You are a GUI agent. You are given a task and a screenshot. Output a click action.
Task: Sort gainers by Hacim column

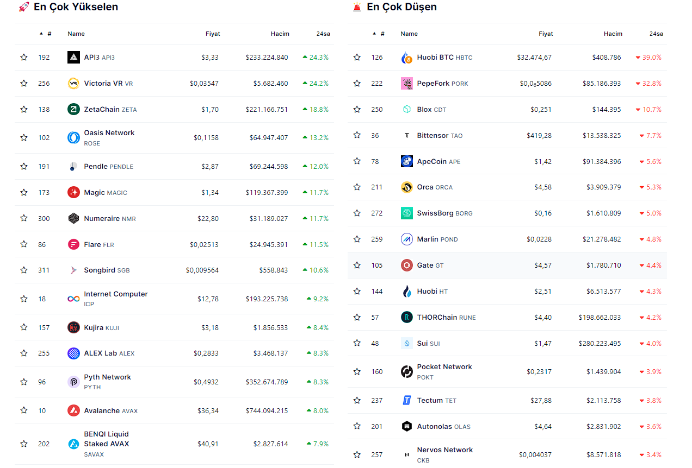coord(280,34)
